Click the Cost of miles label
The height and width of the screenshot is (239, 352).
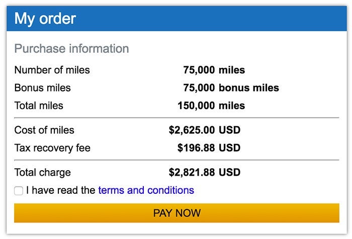[x=44, y=130]
